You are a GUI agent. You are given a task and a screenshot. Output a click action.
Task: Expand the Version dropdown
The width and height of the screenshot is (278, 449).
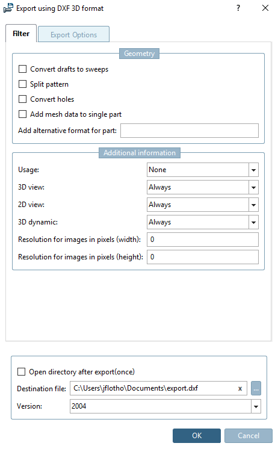[256, 406]
